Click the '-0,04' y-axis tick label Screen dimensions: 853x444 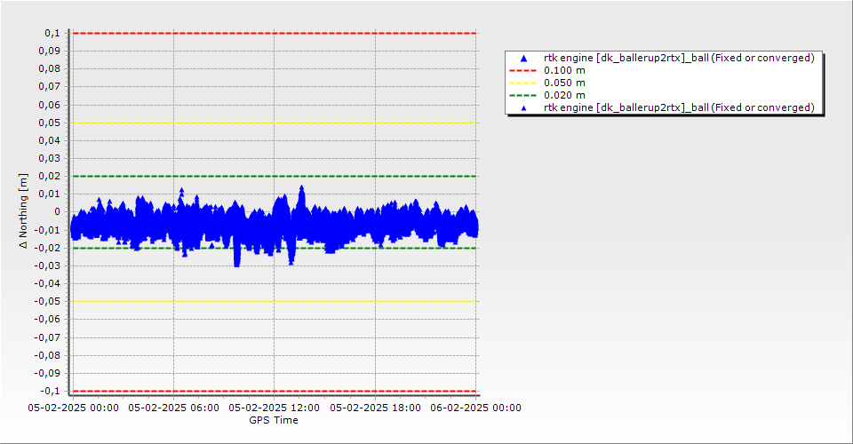pyautogui.click(x=47, y=283)
